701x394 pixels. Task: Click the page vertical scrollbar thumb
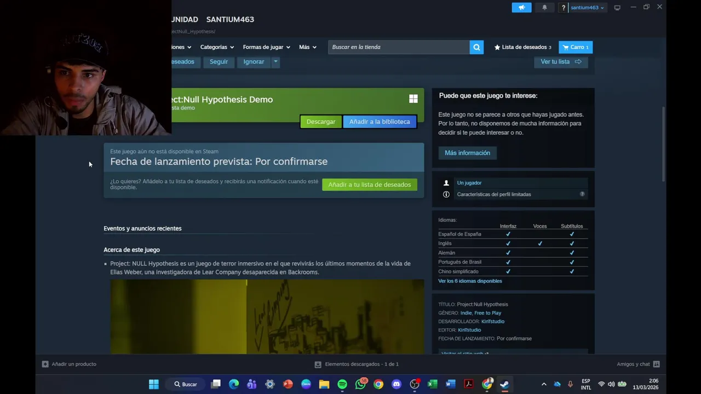664,144
